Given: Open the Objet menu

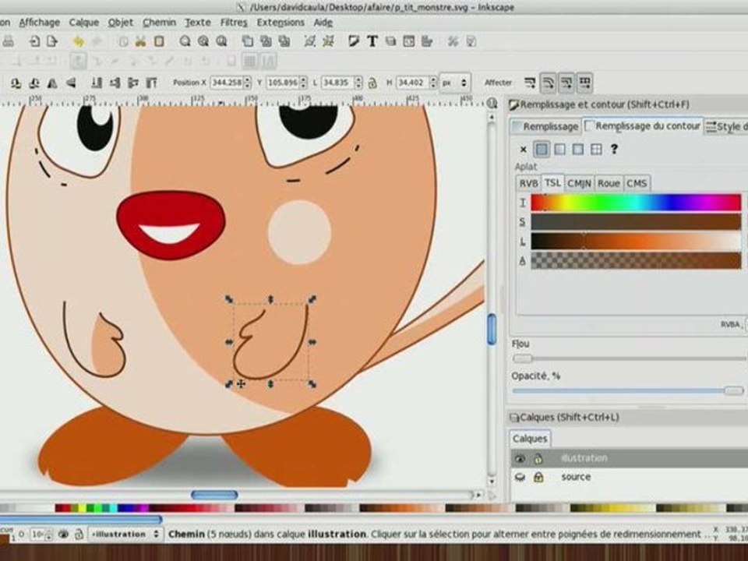Looking at the screenshot, I should click(121, 23).
